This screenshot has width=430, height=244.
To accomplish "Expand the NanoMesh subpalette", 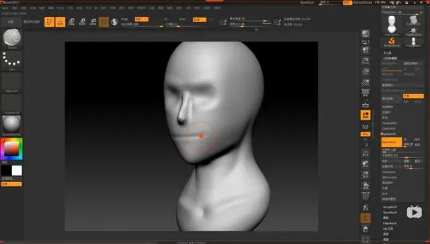I will (x=390, y=212).
